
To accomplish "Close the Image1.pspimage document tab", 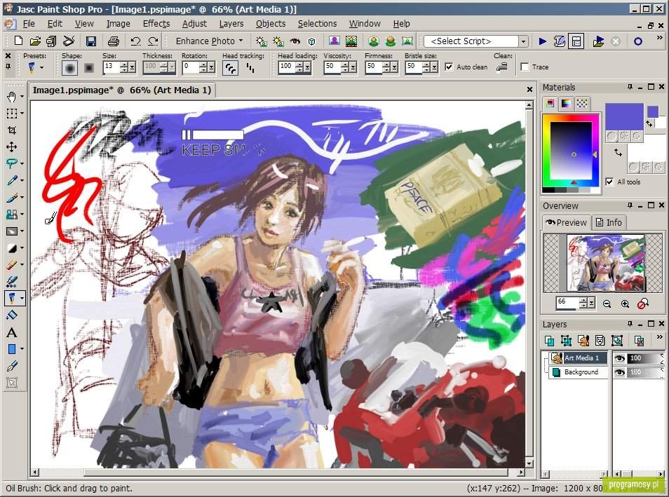I will pos(529,89).
